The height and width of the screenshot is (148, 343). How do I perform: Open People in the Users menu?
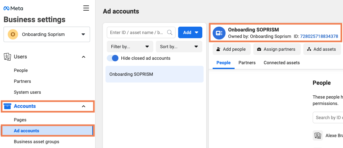coord(21,70)
